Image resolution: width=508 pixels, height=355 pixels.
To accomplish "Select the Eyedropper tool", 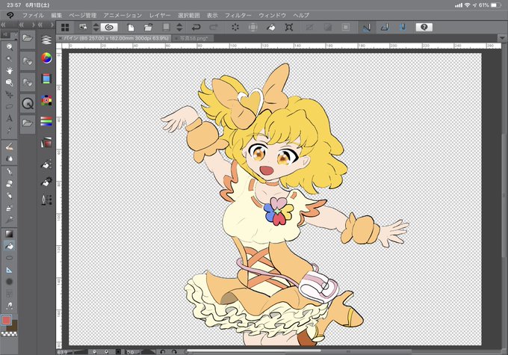I will click(10, 130).
